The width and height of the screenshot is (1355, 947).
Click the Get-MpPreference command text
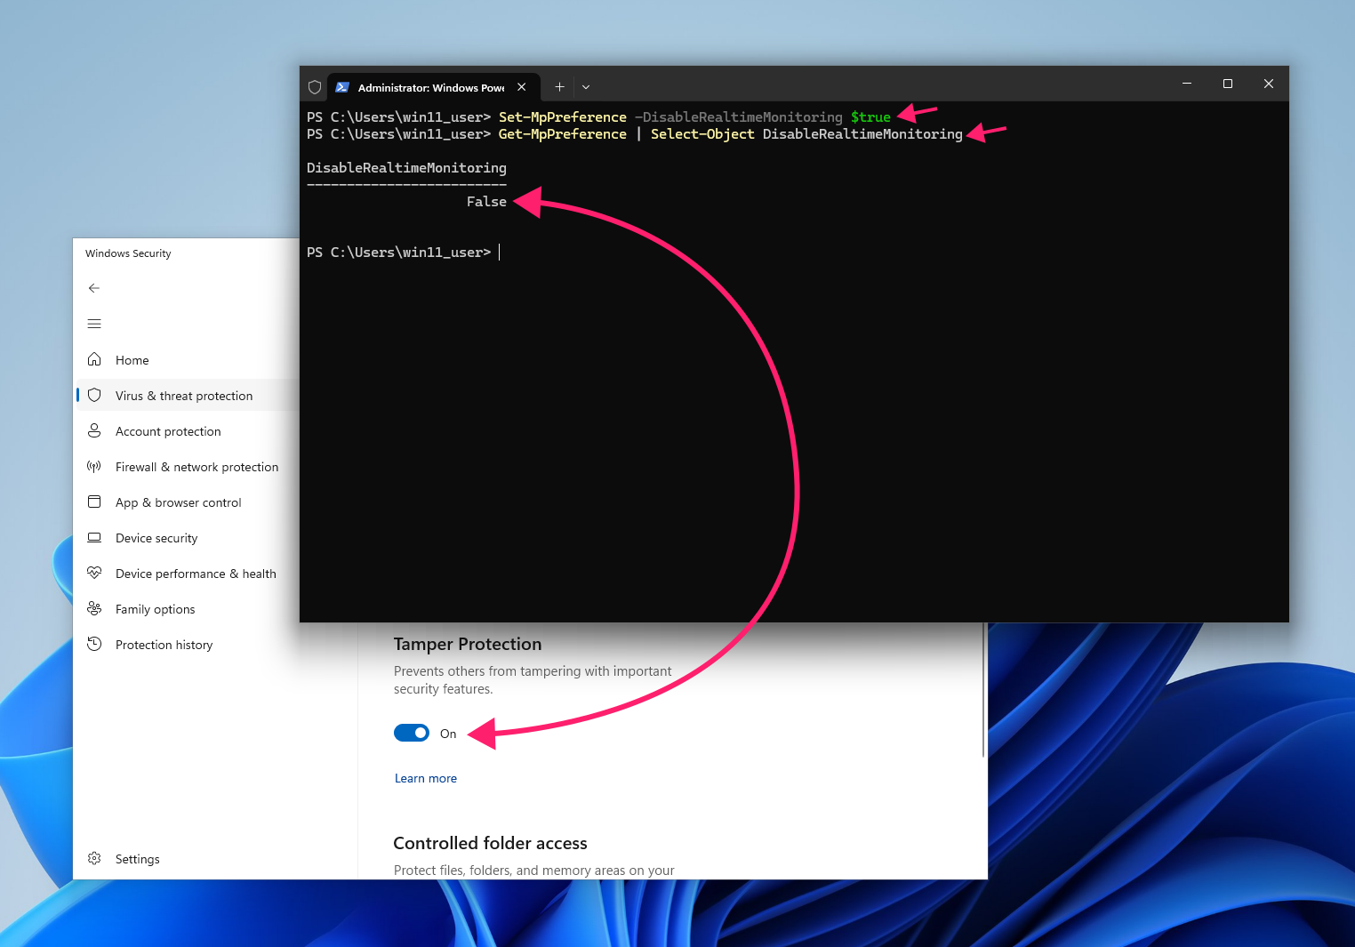[562, 134]
